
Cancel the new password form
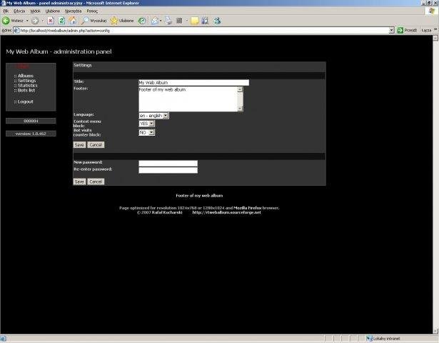[x=96, y=182]
